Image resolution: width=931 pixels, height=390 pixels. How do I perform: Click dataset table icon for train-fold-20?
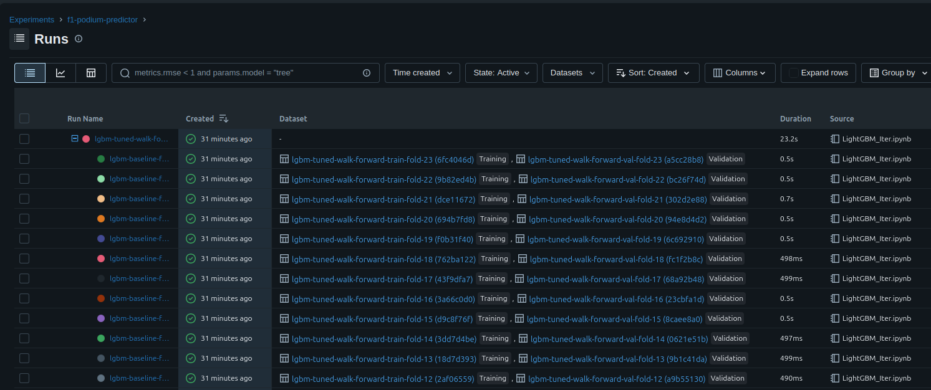tap(284, 219)
